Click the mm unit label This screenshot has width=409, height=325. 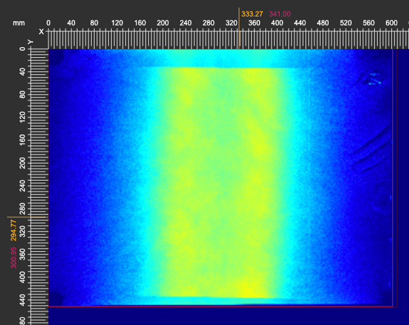tap(18, 23)
